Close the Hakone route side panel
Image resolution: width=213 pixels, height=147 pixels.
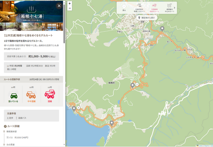coord(59,6)
